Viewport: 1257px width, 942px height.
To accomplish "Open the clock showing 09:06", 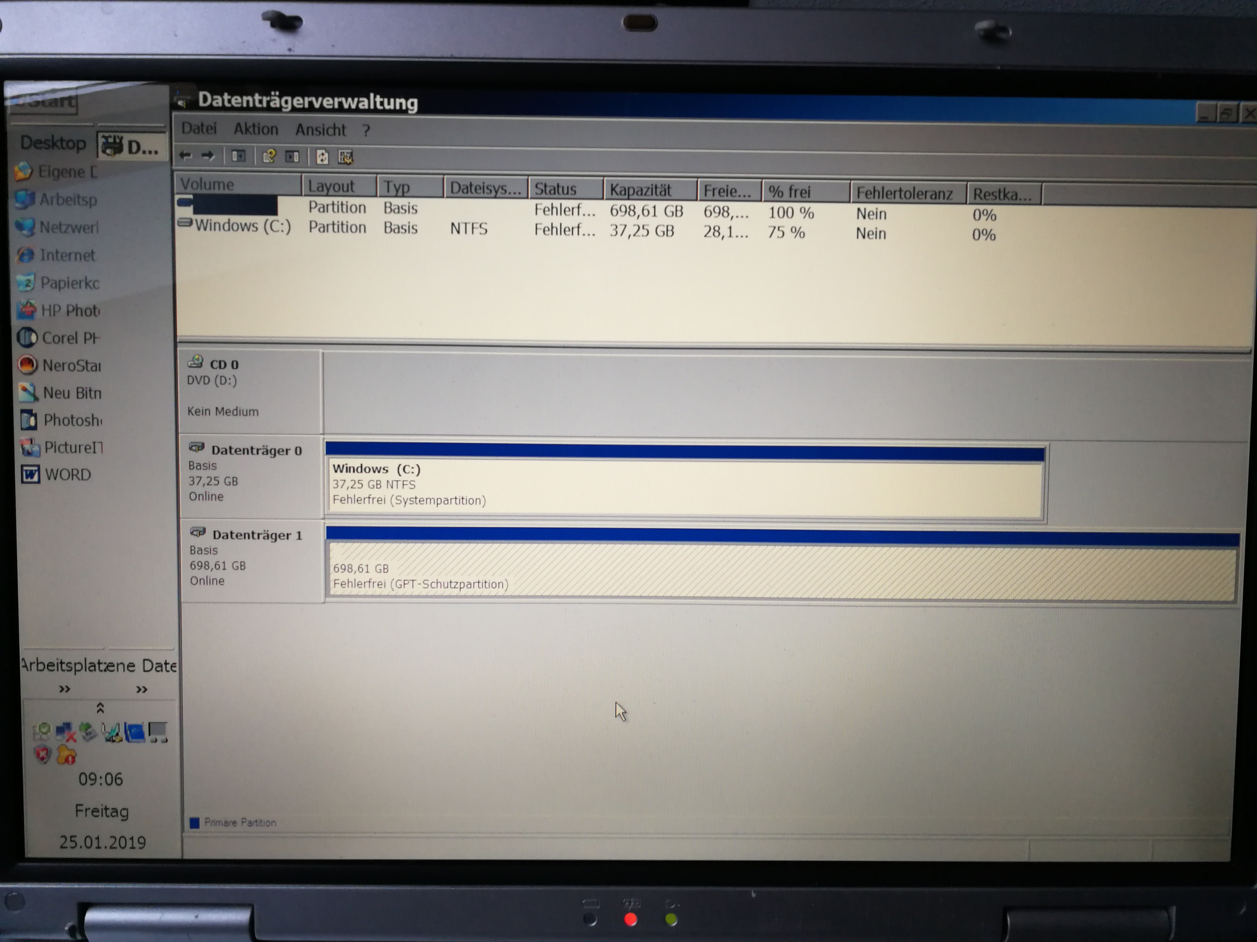I will (101, 779).
